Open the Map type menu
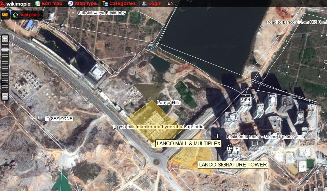The height and width of the screenshot is (191, 327). (x=86, y=3)
